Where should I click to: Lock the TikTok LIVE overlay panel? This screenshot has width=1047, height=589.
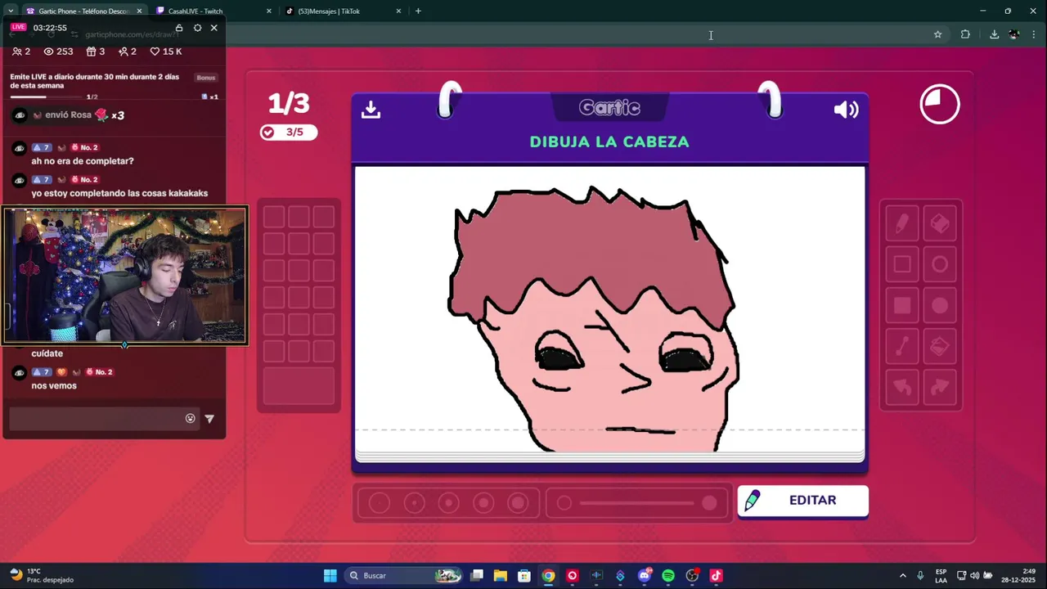(x=179, y=28)
